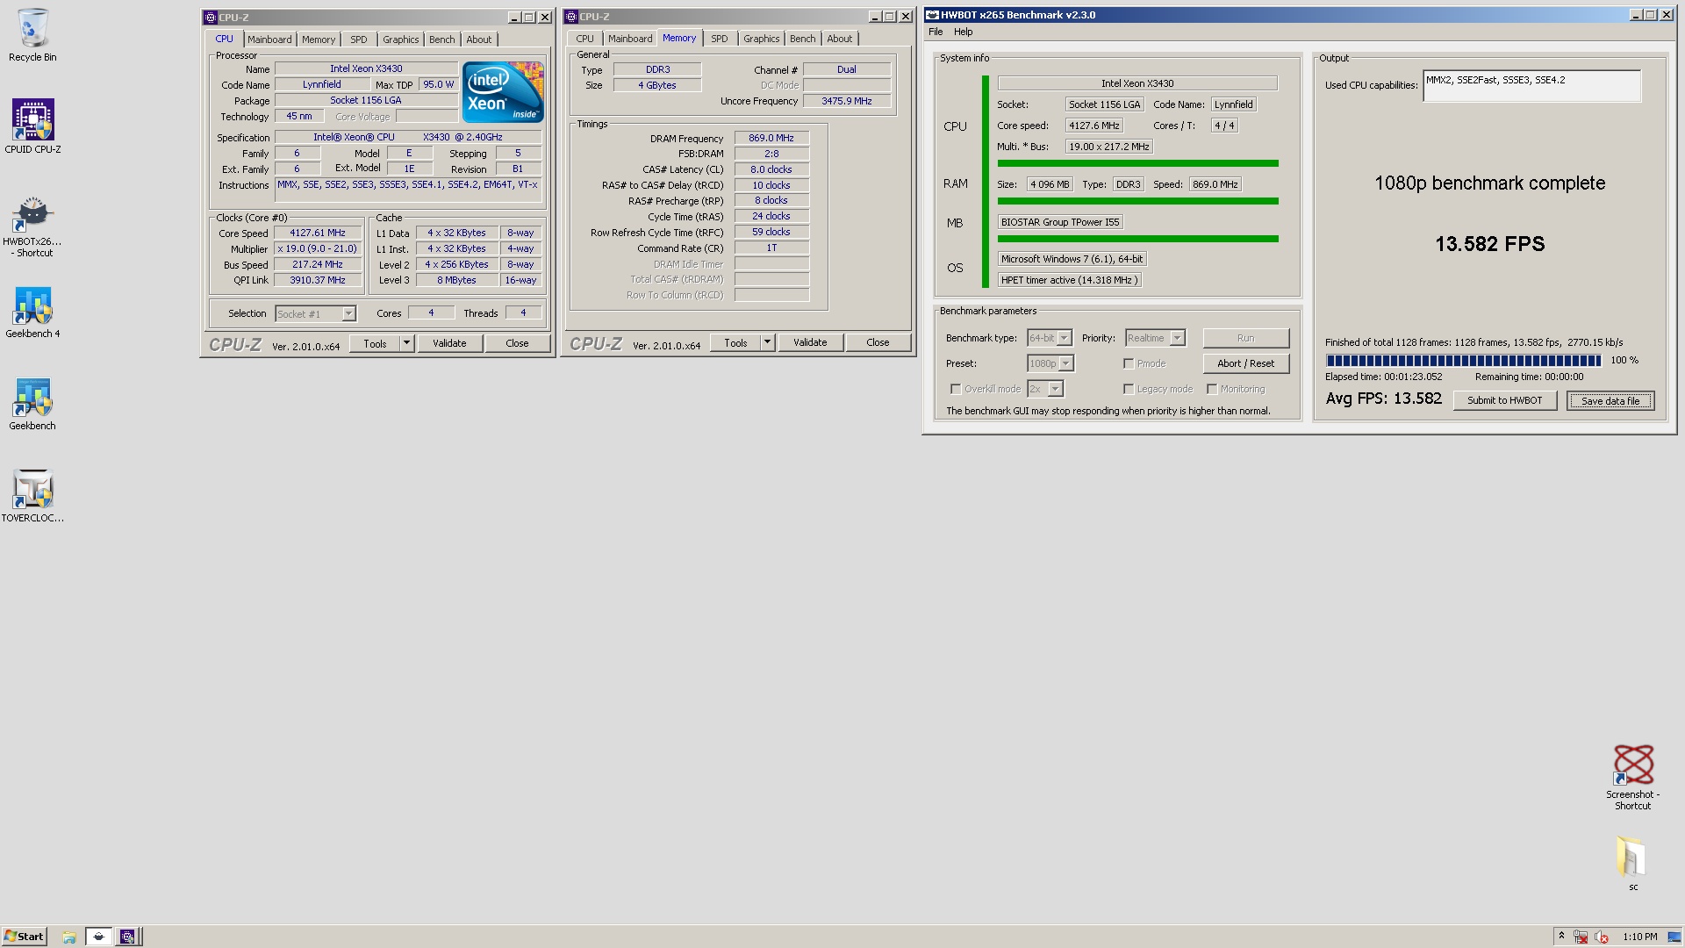The width and height of the screenshot is (1685, 948).
Task: Switch to HWBOT x265 taskbar button
Action: tap(99, 937)
